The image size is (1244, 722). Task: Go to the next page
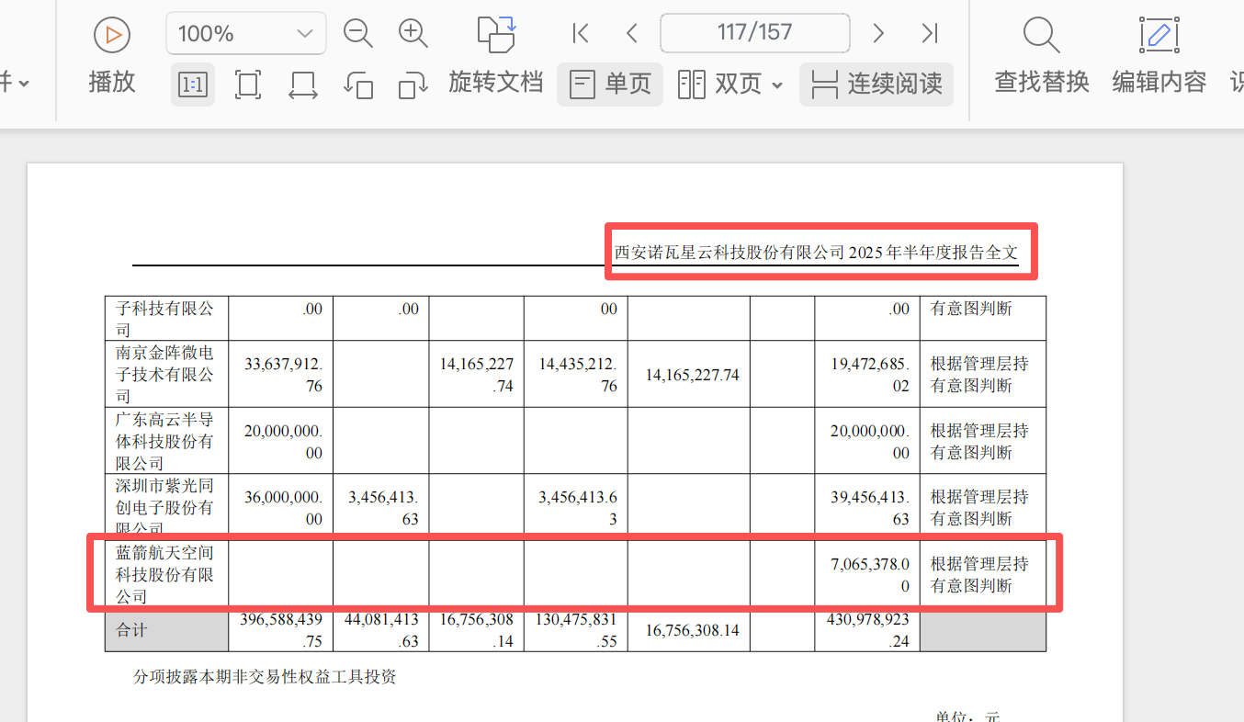878,34
